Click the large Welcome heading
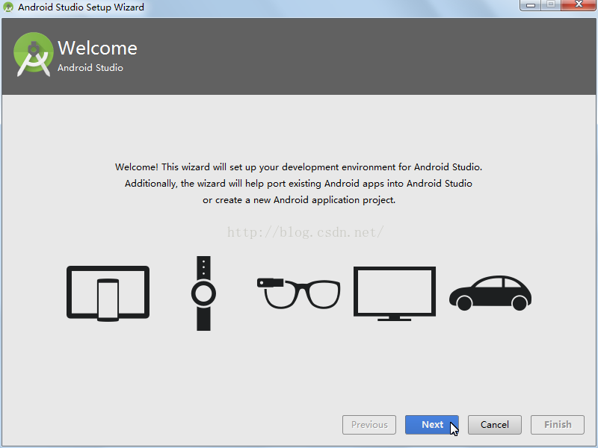Viewport: 598px width, 448px height. coord(97,48)
